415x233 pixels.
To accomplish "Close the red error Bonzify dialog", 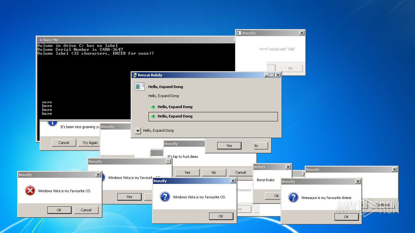I will [x=98, y=175].
